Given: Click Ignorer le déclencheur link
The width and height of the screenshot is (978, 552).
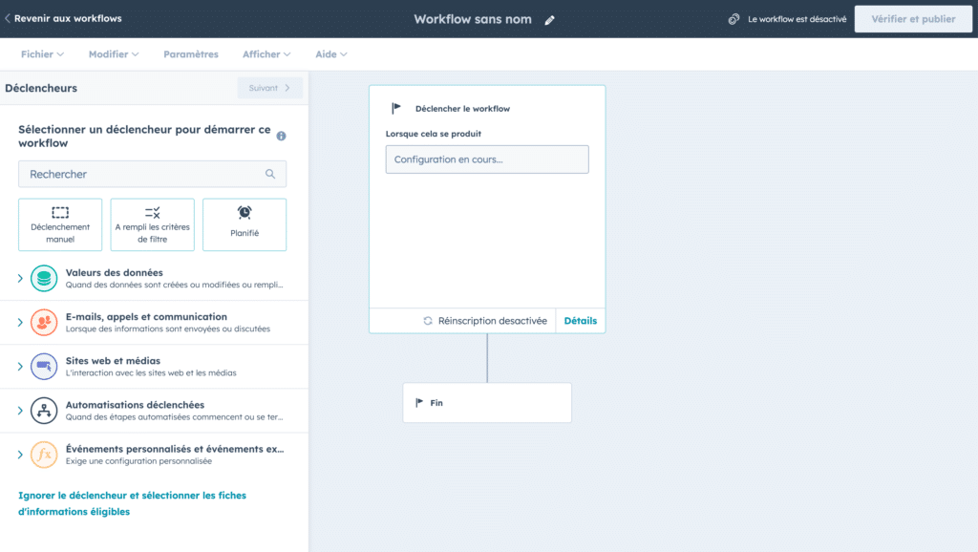Looking at the screenshot, I should click(x=132, y=503).
